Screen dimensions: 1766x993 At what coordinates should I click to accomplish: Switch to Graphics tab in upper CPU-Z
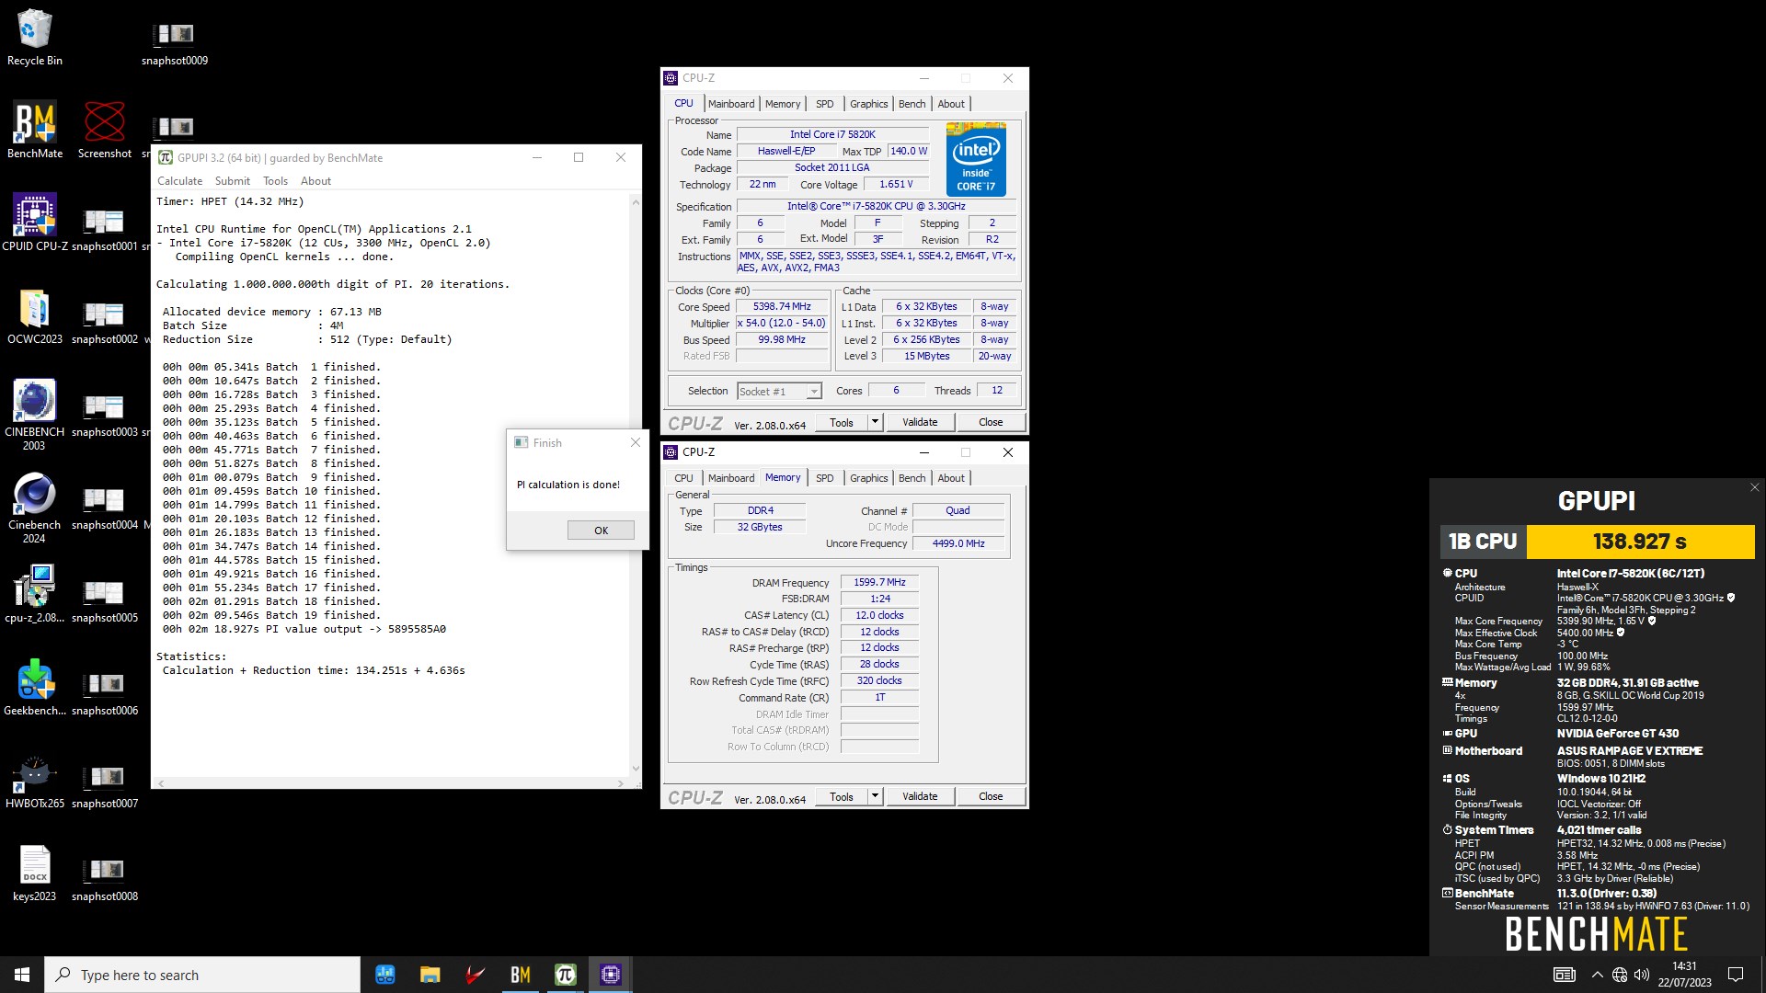(x=868, y=104)
